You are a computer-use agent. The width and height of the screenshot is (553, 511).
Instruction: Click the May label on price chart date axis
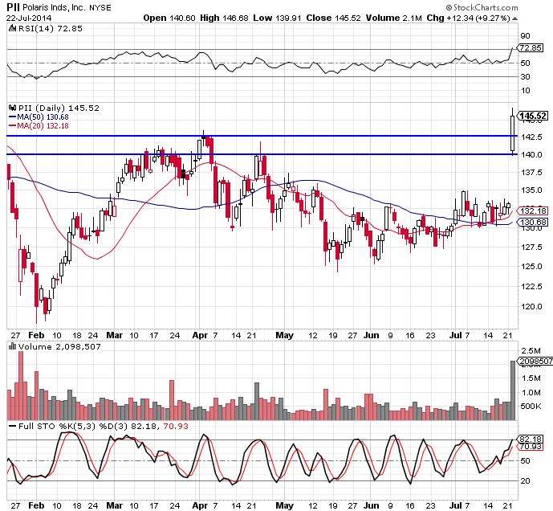pos(284,335)
